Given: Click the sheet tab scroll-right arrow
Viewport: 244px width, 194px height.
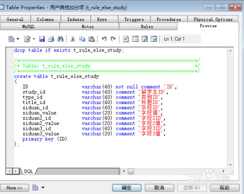Looking at the screenshot, I should [x=16, y=171].
